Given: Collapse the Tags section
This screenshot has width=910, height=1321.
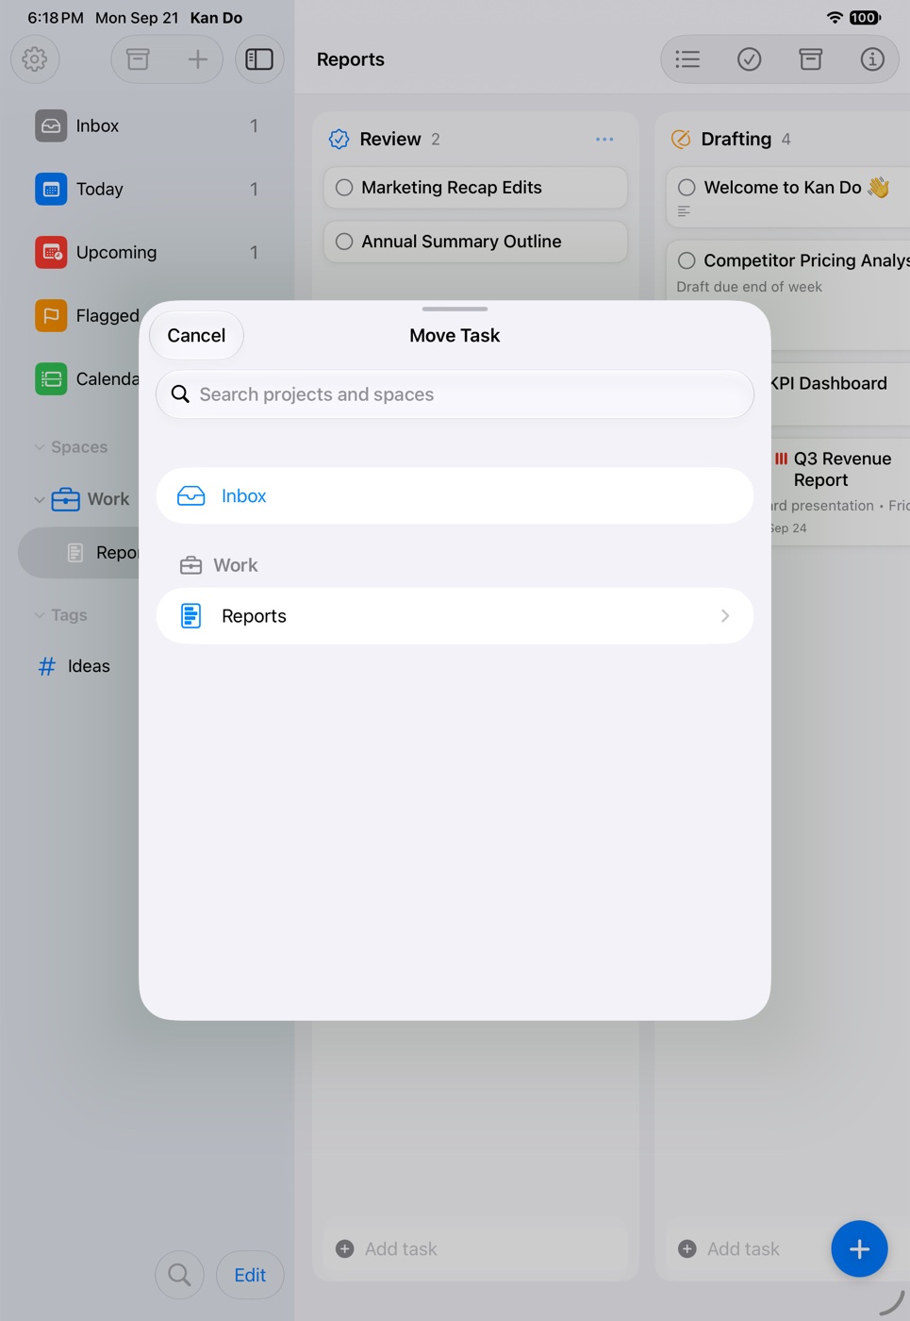Looking at the screenshot, I should point(40,615).
